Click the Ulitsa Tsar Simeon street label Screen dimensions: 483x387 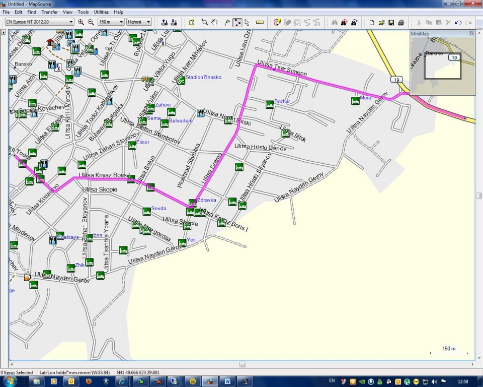(282, 68)
